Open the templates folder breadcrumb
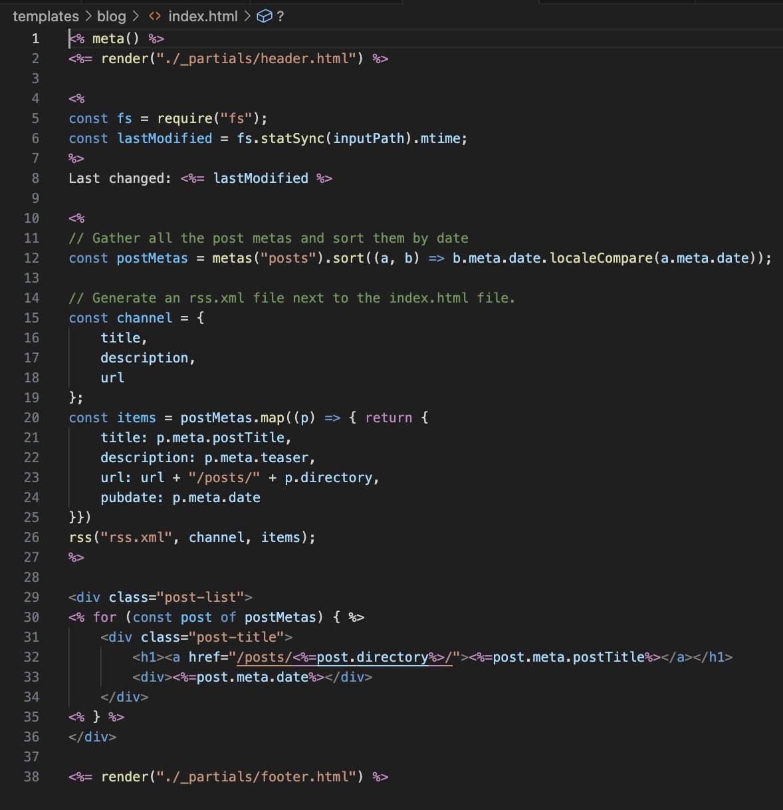The width and height of the screenshot is (783, 810). tap(46, 16)
